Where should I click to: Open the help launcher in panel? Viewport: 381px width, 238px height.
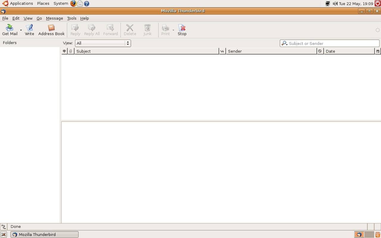pos(87,4)
